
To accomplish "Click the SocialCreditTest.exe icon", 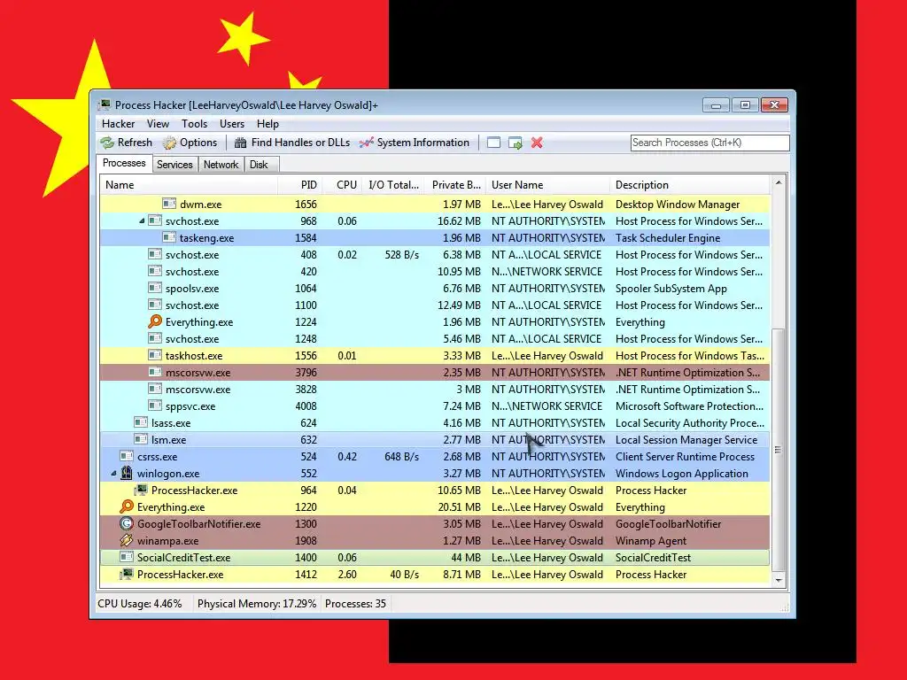I will [126, 557].
